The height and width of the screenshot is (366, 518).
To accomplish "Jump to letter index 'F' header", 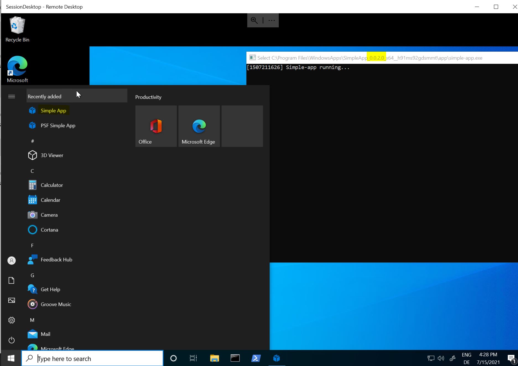I will click(x=32, y=246).
